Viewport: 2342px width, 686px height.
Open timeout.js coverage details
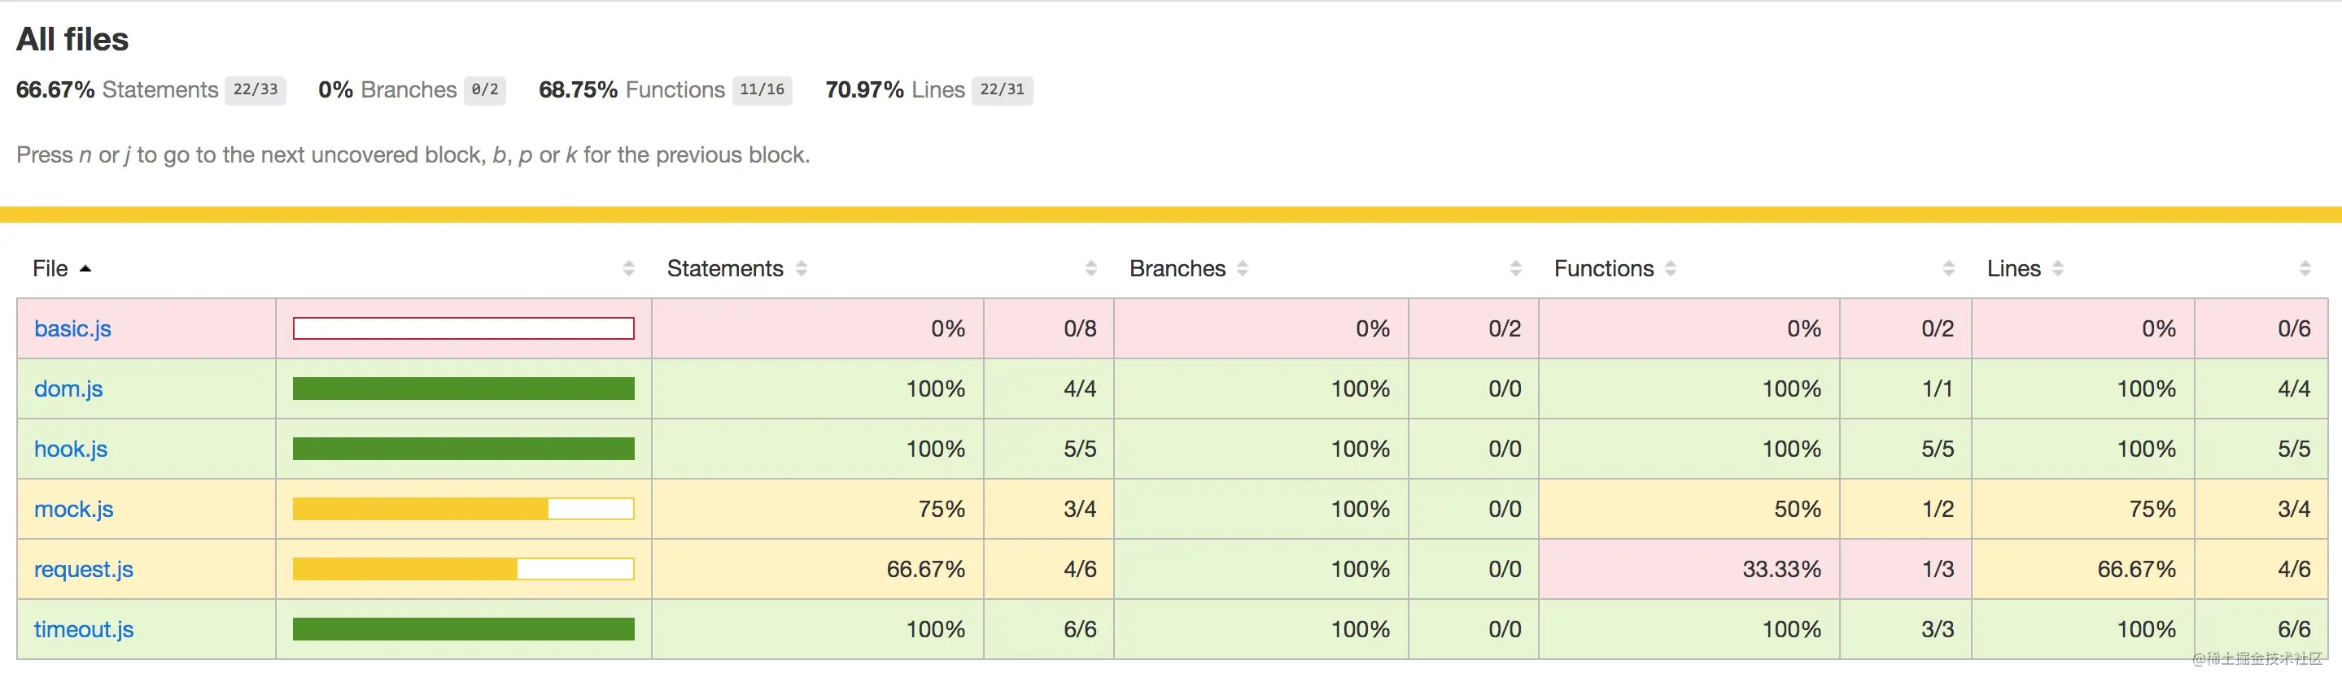tap(84, 630)
